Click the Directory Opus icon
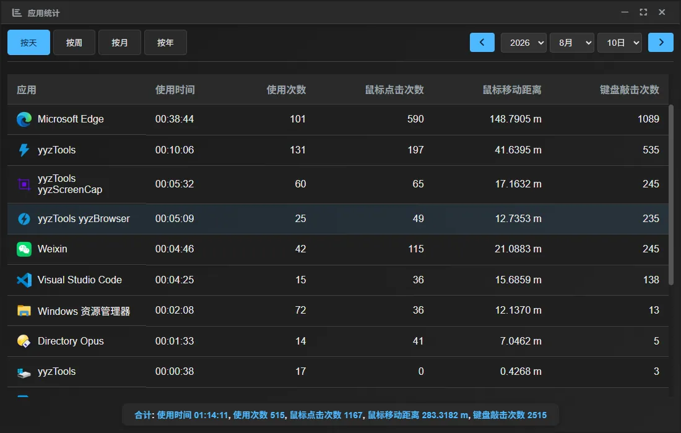The width and height of the screenshot is (681, 433). (x=24, y=341)
